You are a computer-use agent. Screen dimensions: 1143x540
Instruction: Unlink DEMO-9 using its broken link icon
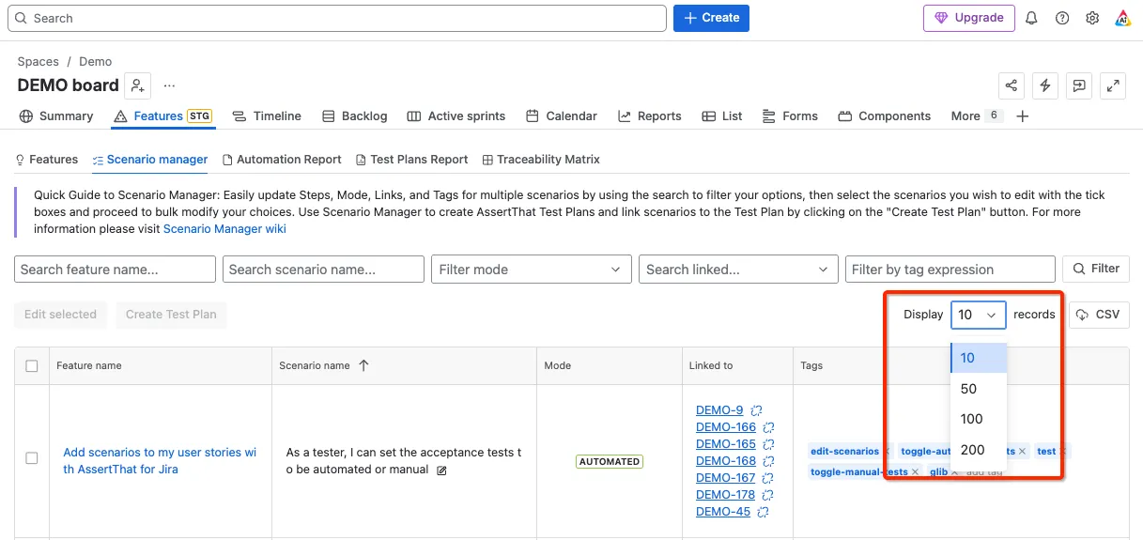(x=756, y=410)
